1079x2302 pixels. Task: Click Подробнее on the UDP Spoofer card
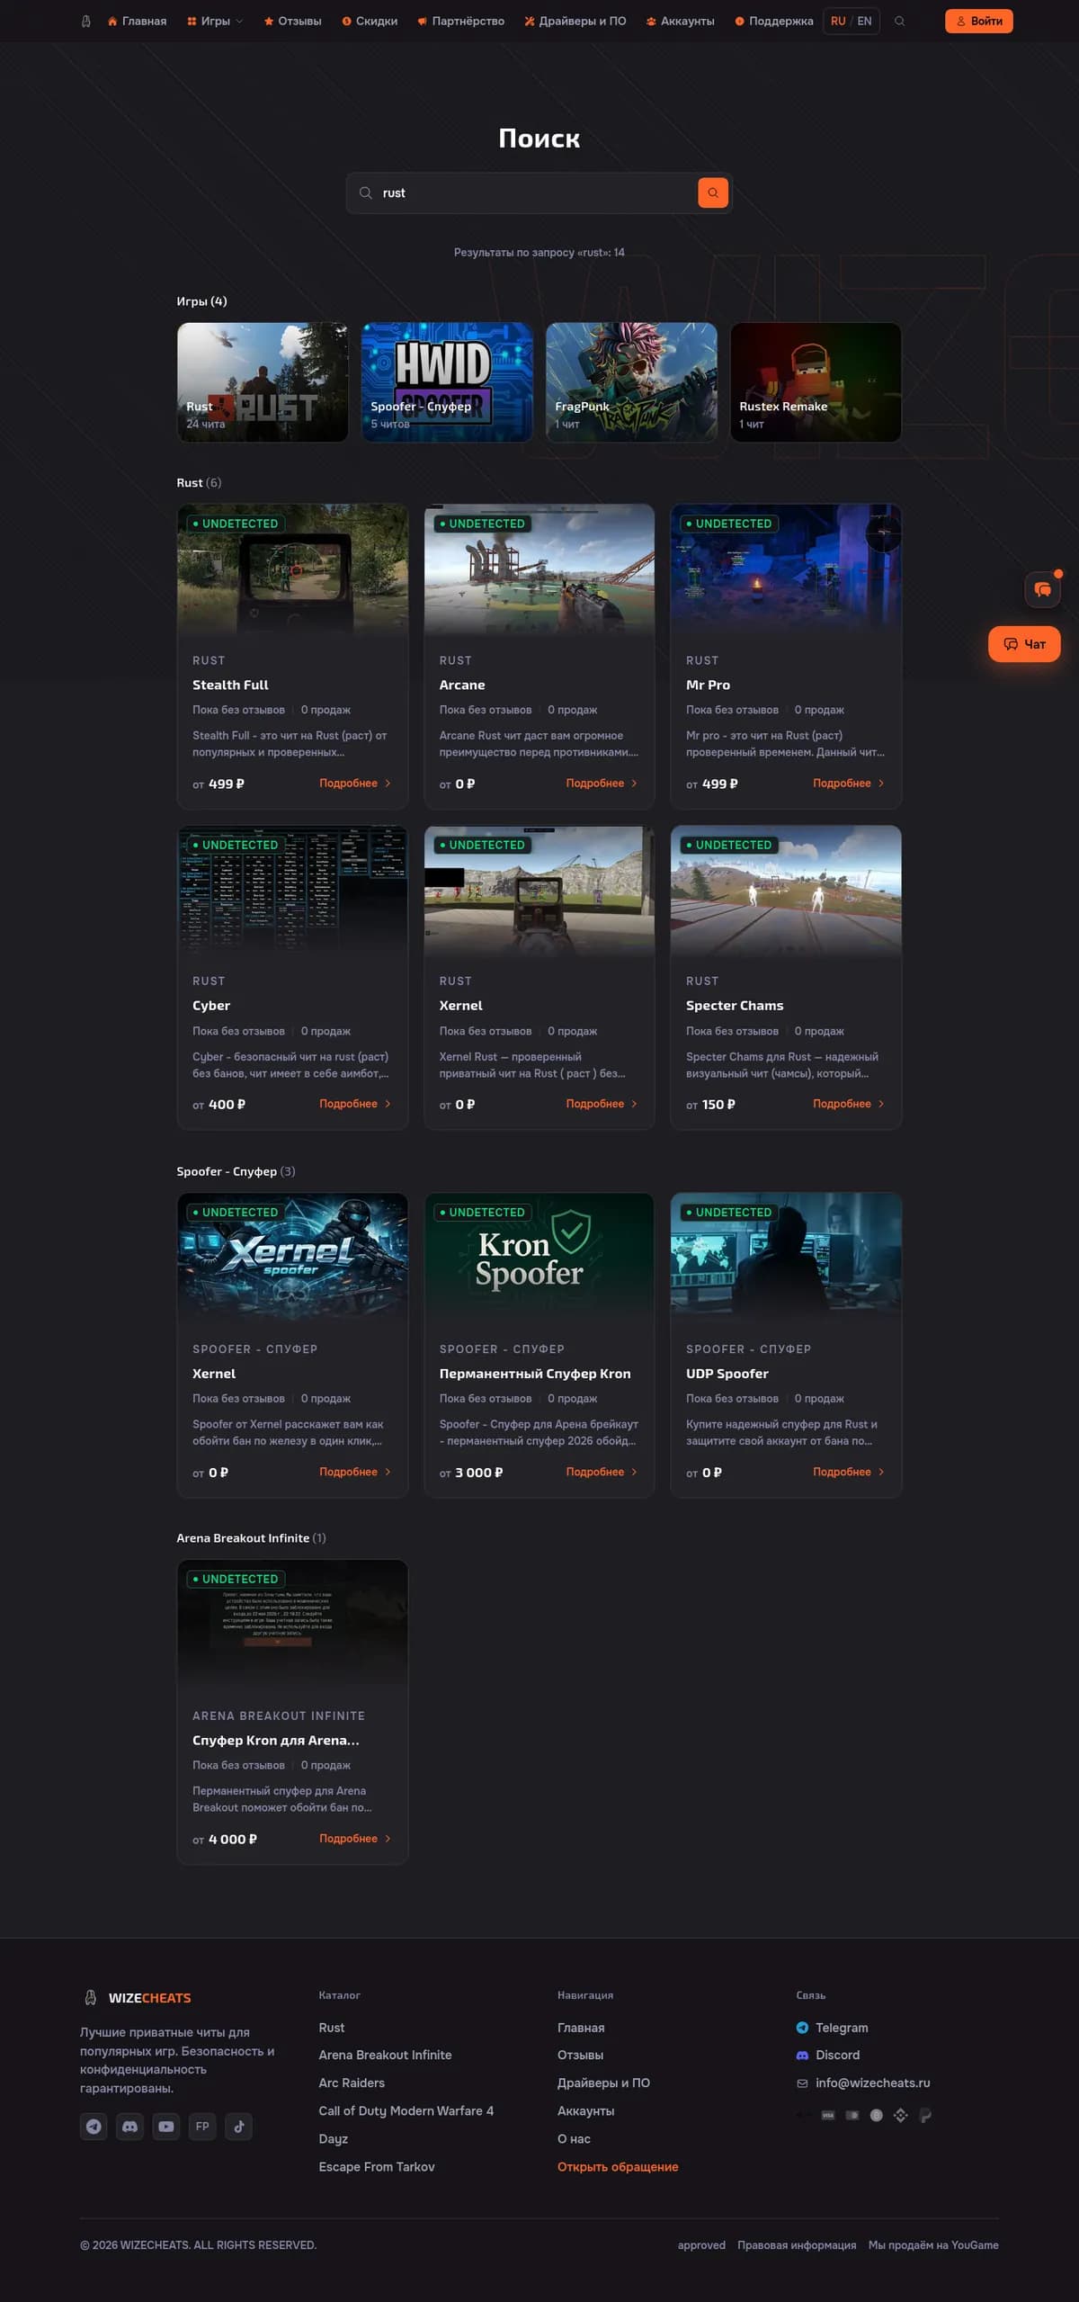pyautogui.click(x=849, y=1472)
